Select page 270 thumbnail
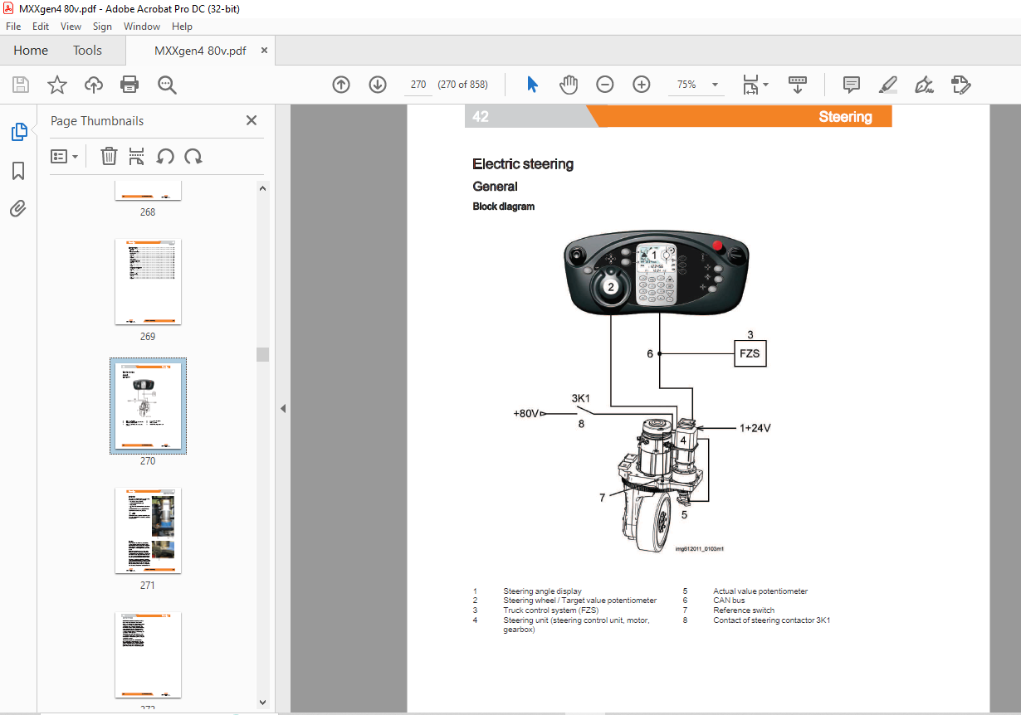Viewport: 1021px width, 715px height. tap(148, 406)
